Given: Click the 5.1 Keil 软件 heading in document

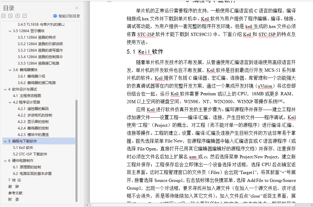Looking at the screenshot, I should [x=145, y=52].
